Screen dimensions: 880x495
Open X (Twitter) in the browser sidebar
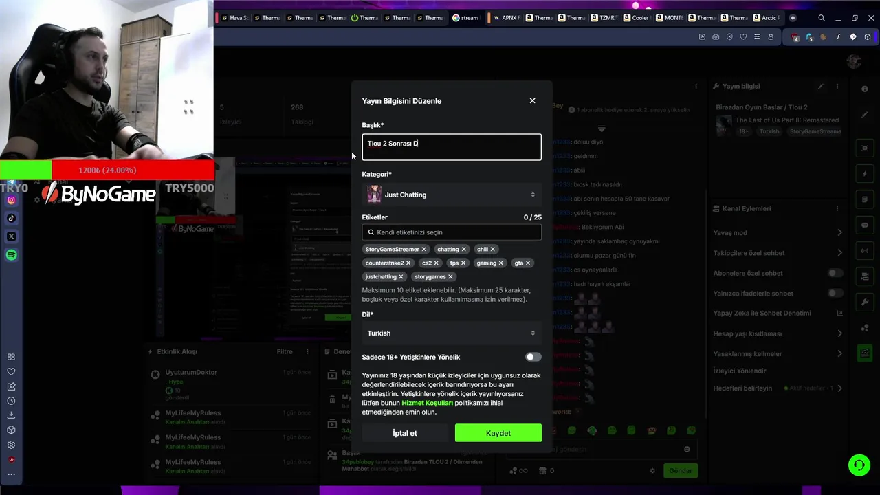pos(11,236)
